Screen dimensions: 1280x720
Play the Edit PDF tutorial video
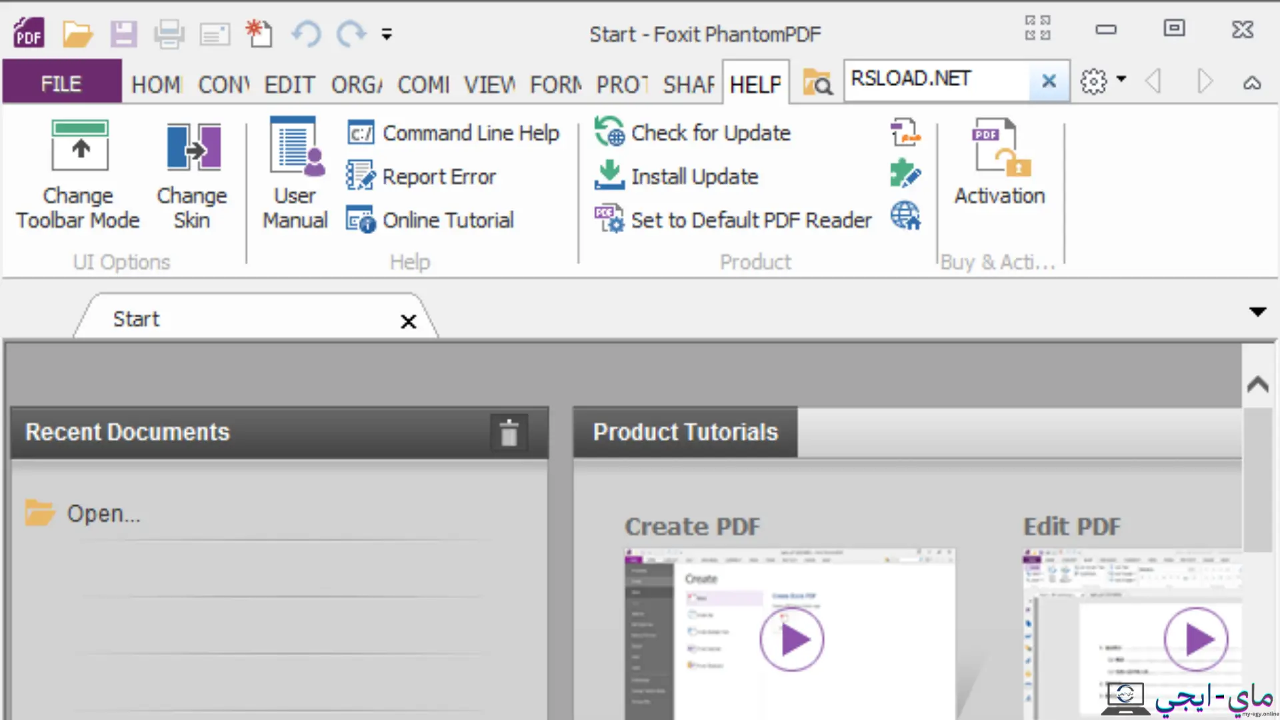[1196, 640]
